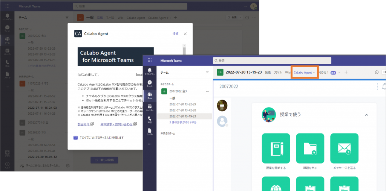
Task: Open vertical dots menu beside 20072022 header
Action: tap(377, 86)
